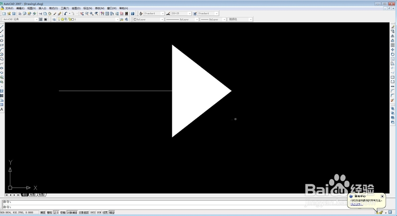The image size is (397, 216).
Task: Open the 修改(M) menu
Action: (100, 8)
